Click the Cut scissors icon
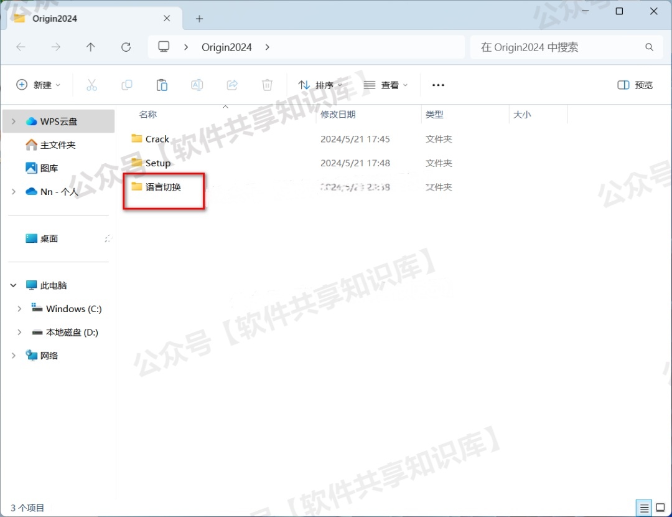The width and height of the screenshot is (672, 517). coord(91,85)
